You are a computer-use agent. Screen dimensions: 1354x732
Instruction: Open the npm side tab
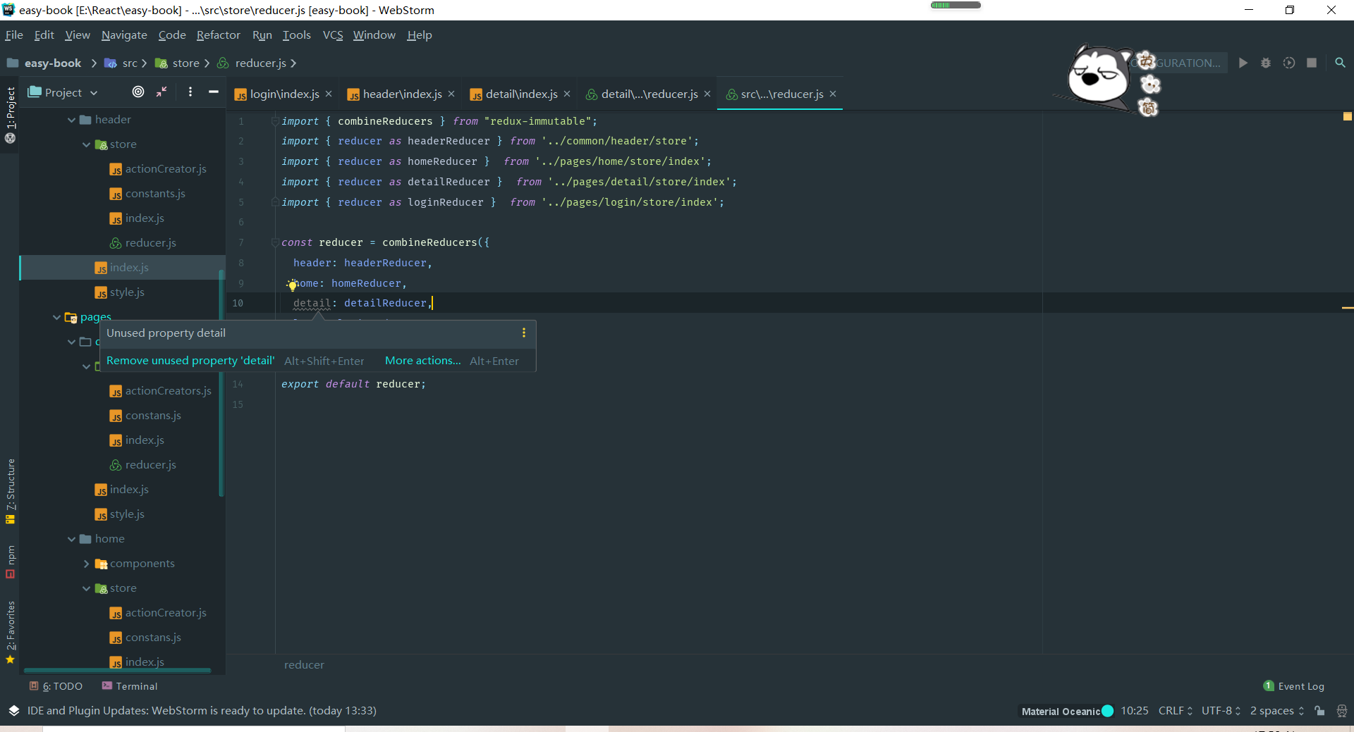click(10, 562)
